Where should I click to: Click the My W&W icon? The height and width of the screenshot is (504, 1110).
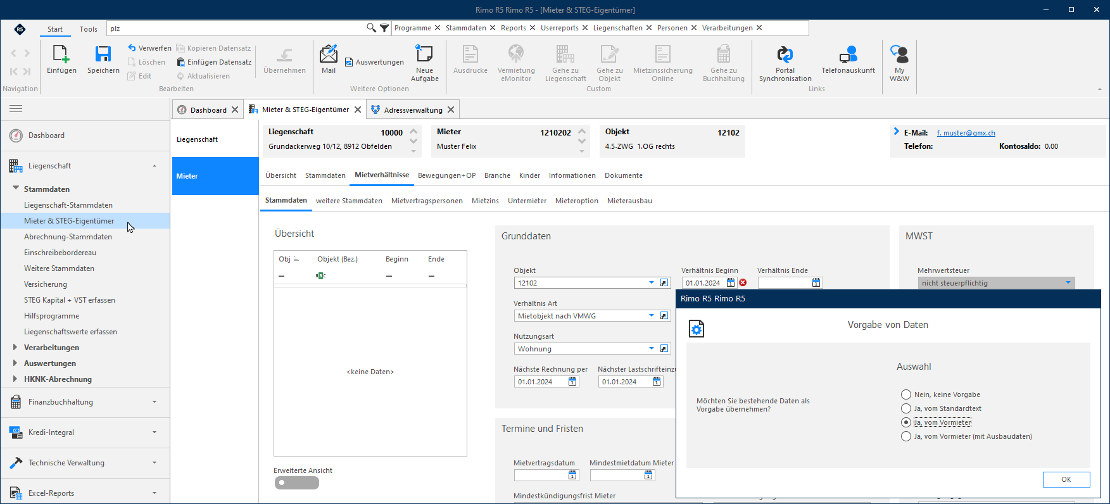(899, 54)
